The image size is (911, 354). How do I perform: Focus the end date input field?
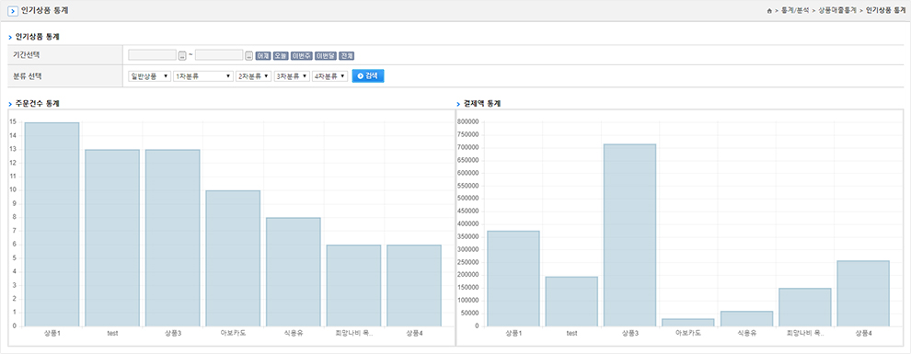tap(219, 55)
